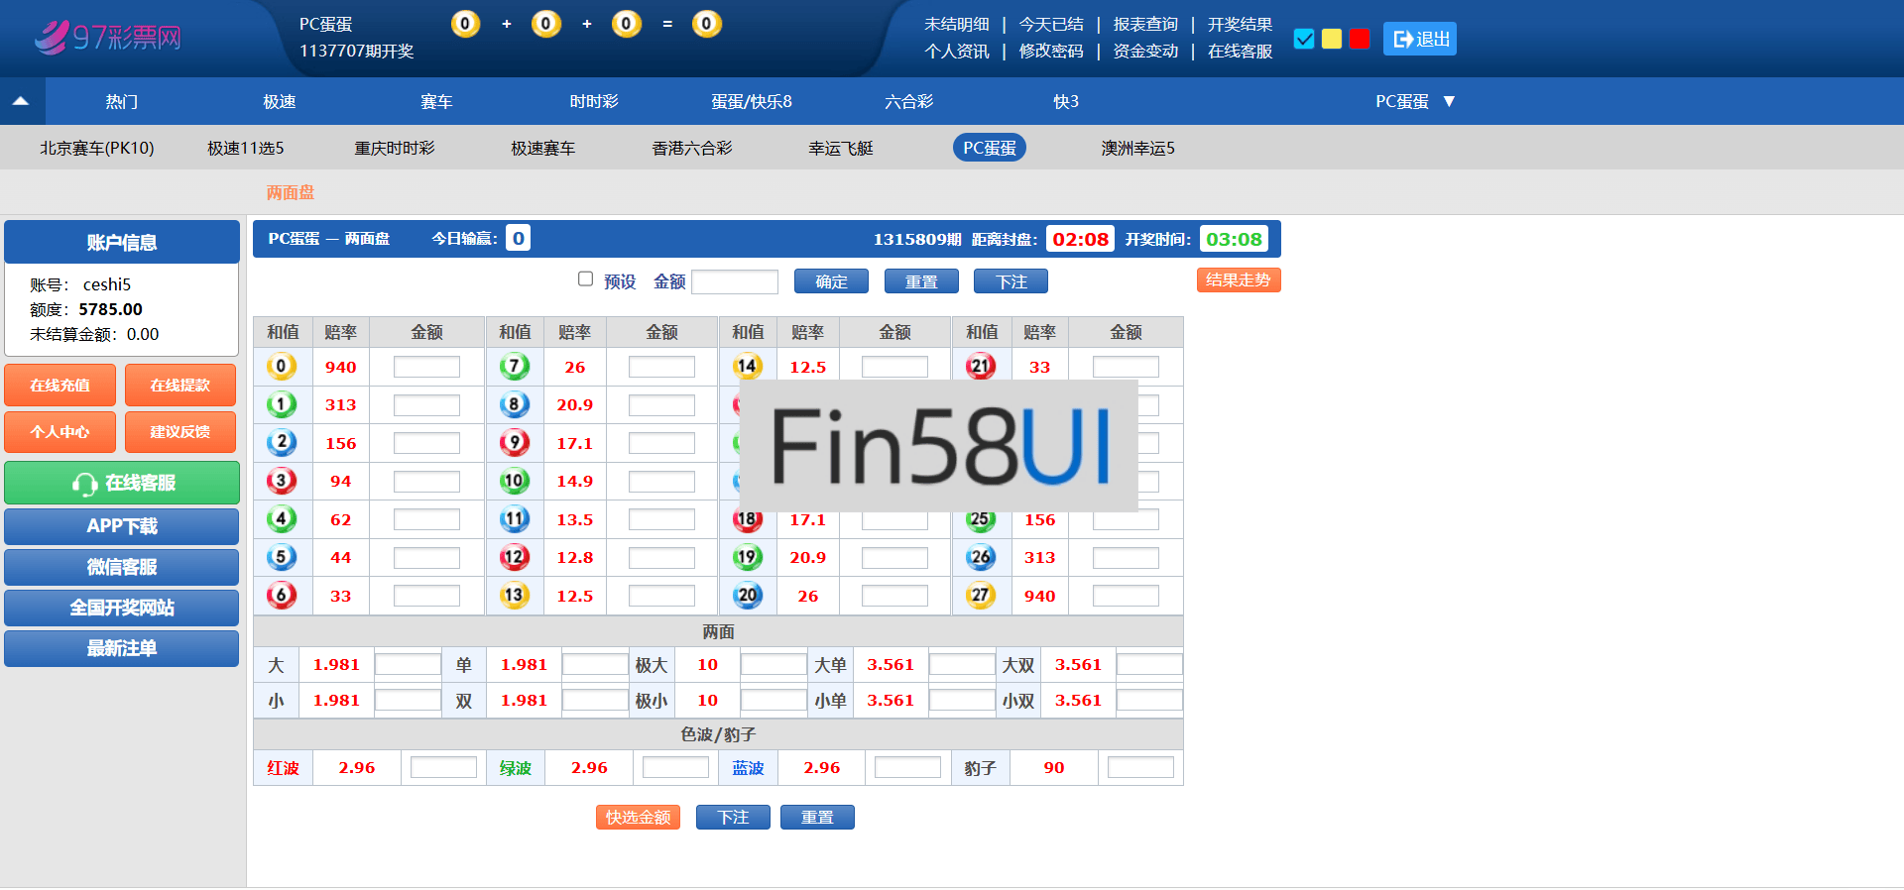Click the red number 12 ball

tap(514, 557)
